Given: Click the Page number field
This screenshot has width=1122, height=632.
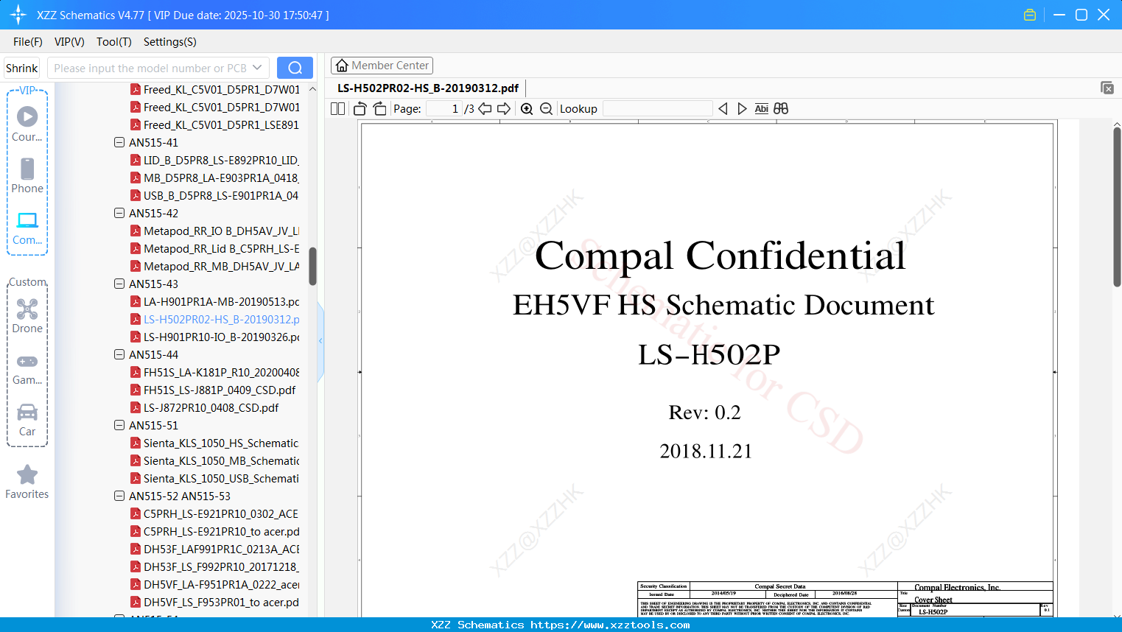Looking at the screenshot, I should (443, 109).
